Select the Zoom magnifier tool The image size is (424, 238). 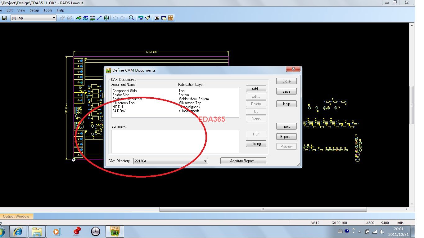click(x=131, y=18)
